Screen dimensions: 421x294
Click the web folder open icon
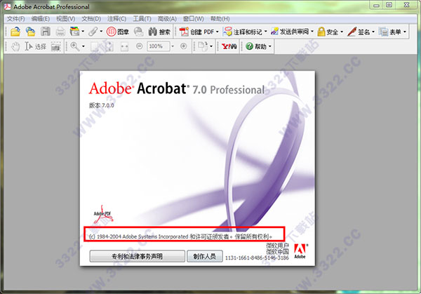click(x=30, y=32)
